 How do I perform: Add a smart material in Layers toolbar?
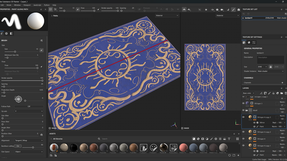[278, 93]
